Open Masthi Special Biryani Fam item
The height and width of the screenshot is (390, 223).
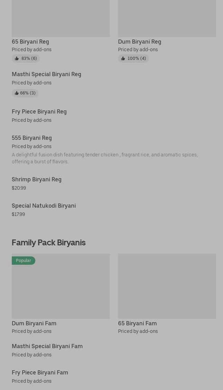tap(47, 346)
